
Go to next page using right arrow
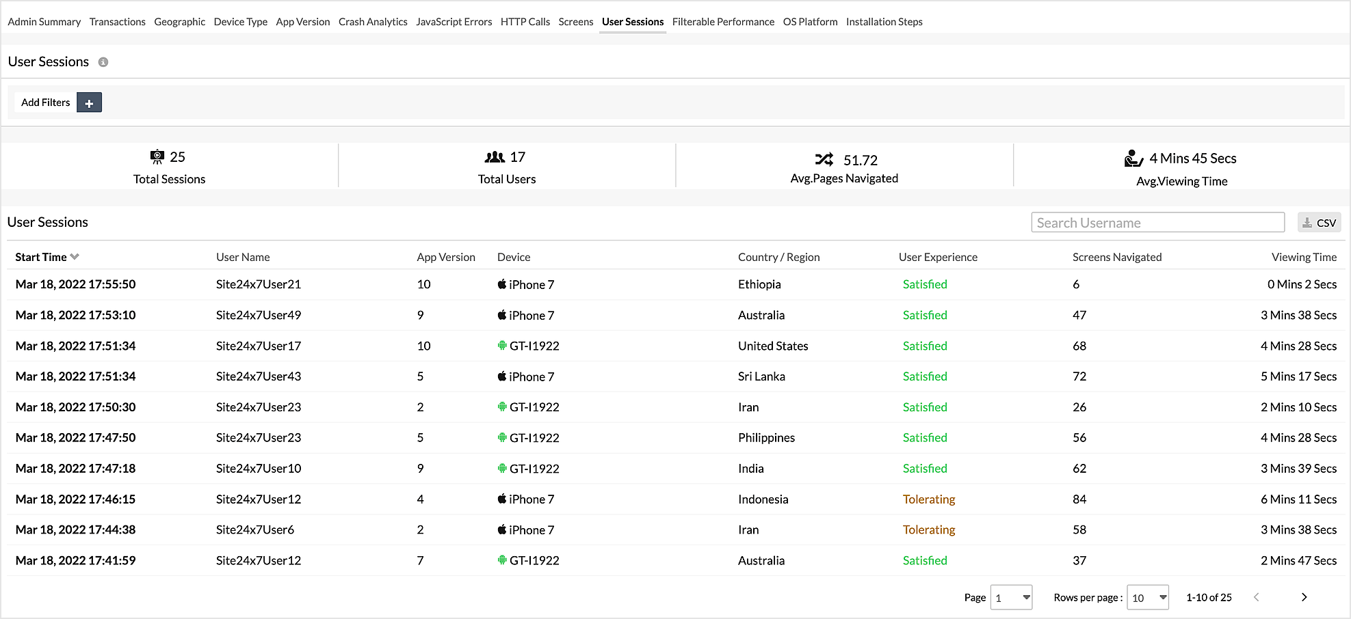pos(1304,597)
